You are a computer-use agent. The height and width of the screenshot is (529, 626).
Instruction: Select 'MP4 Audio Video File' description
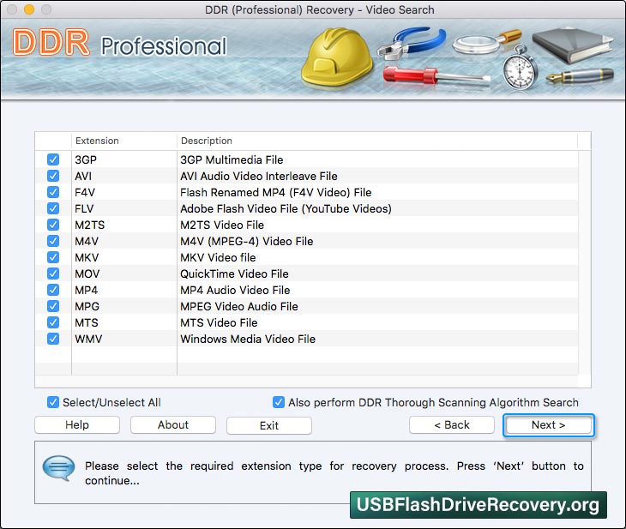point(235,291)
